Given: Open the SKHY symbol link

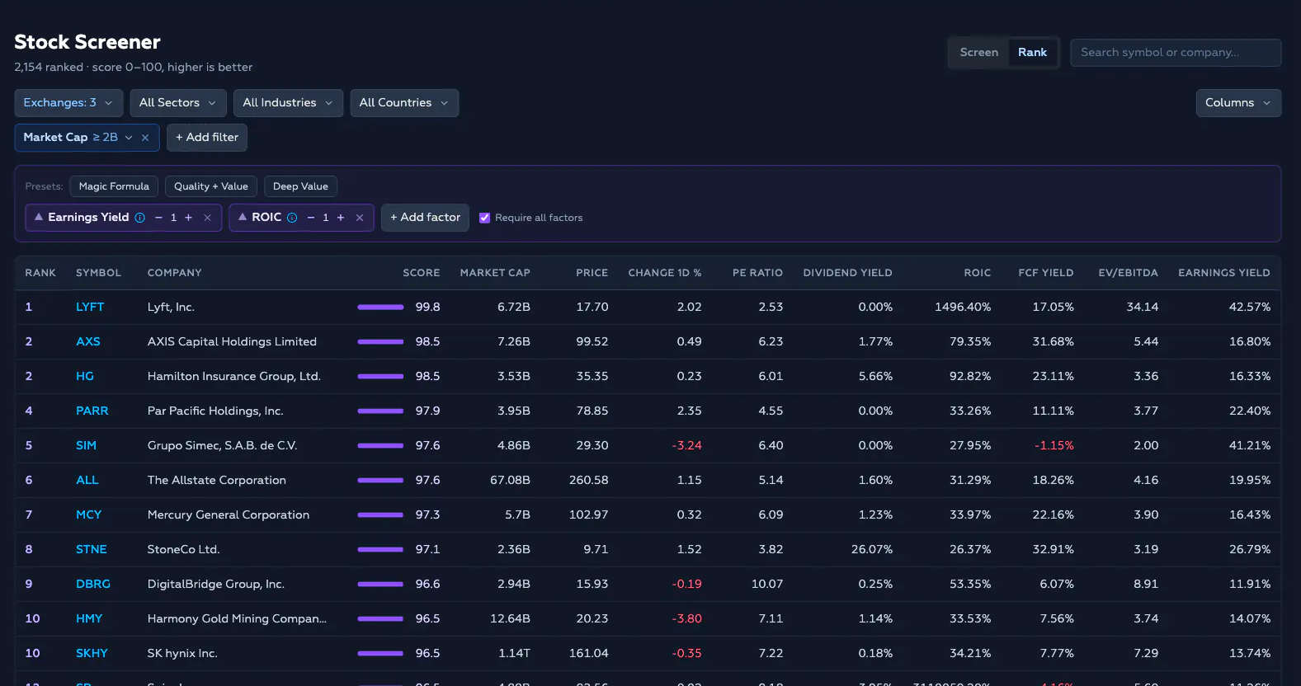Looking at the screenshot, I should pos(92,654).
